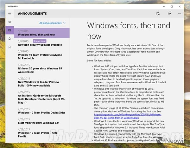Click the share icon in header
Image resolution: width=190 pixels, height=148 pixels.
click(158, 14)
